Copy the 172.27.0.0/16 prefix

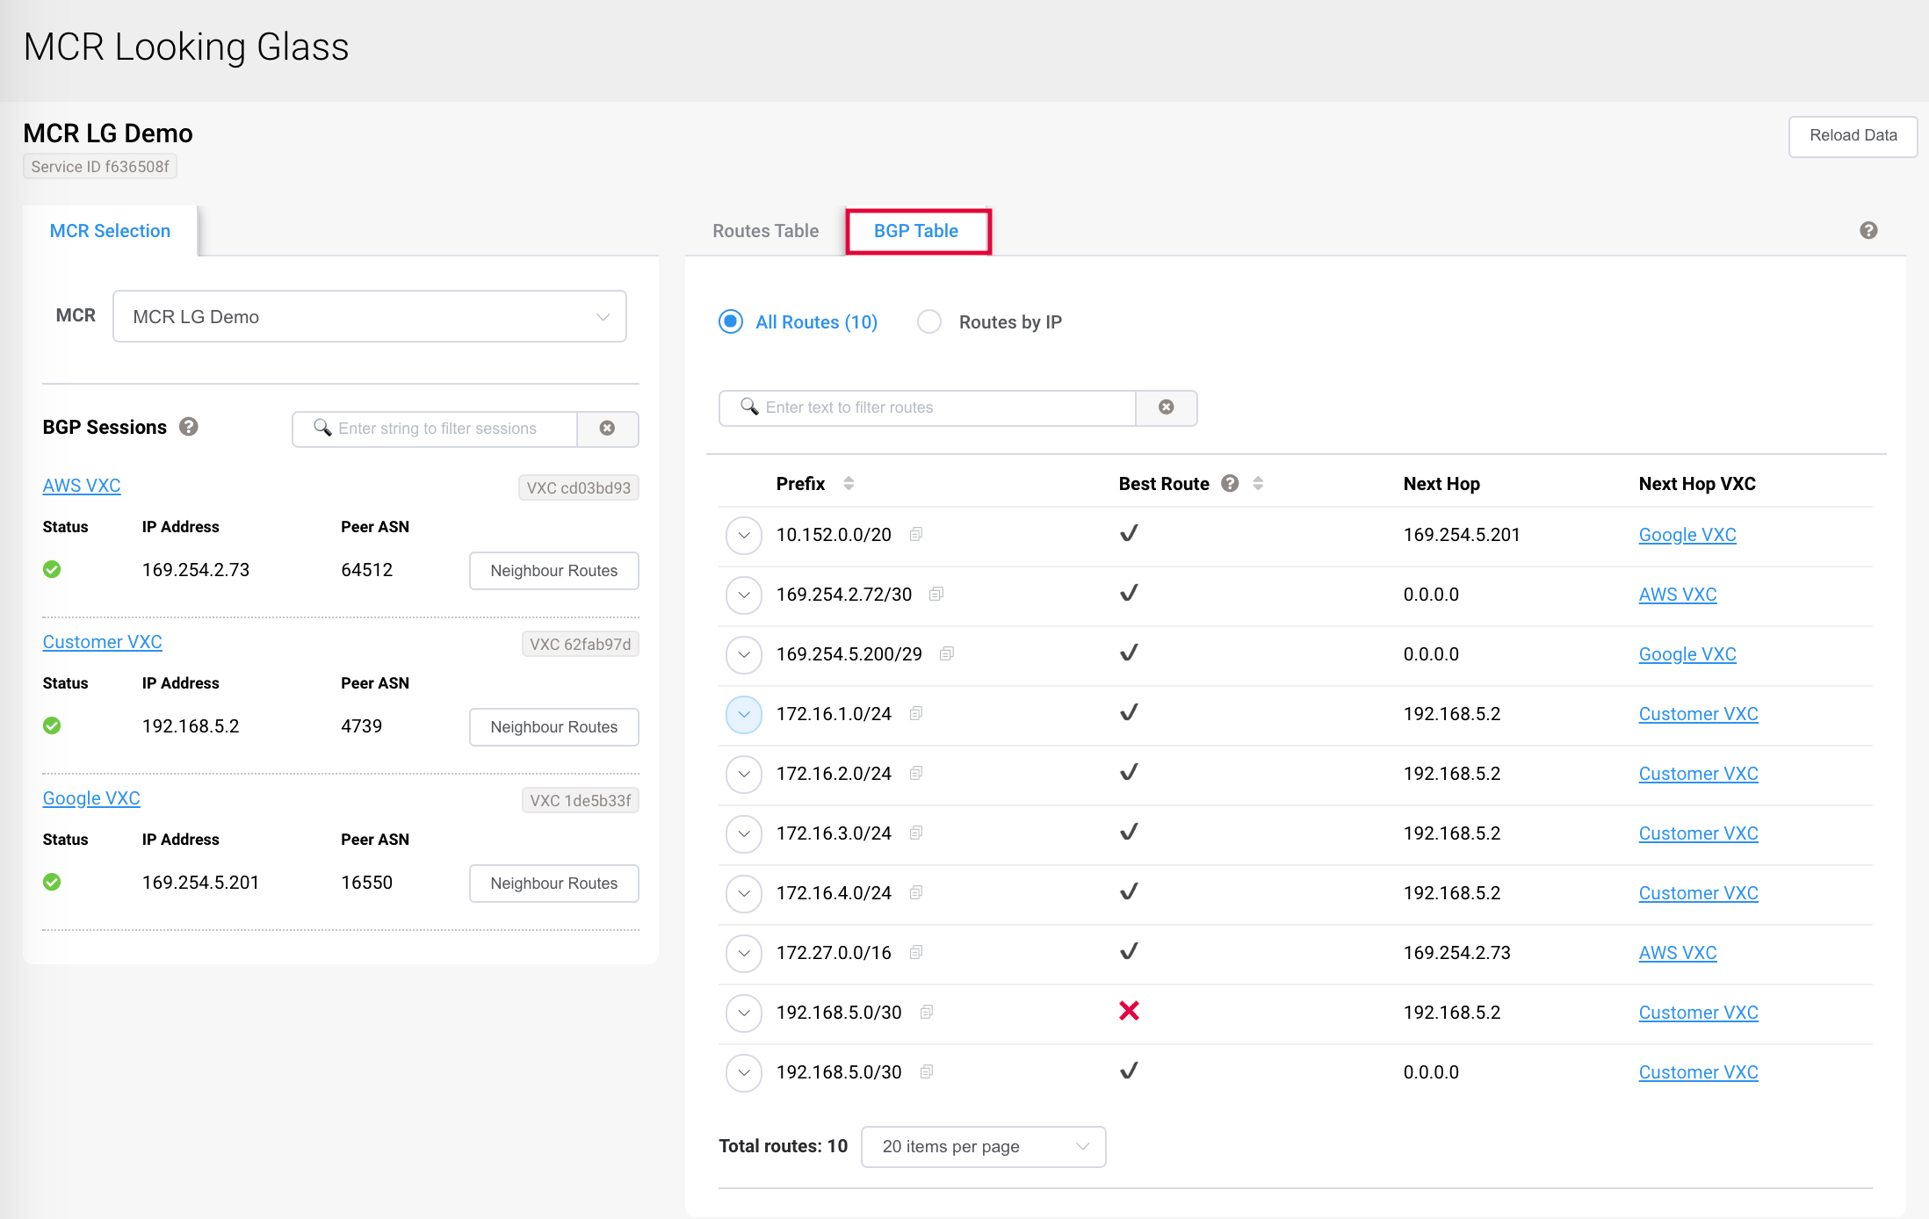coord(916,952)
